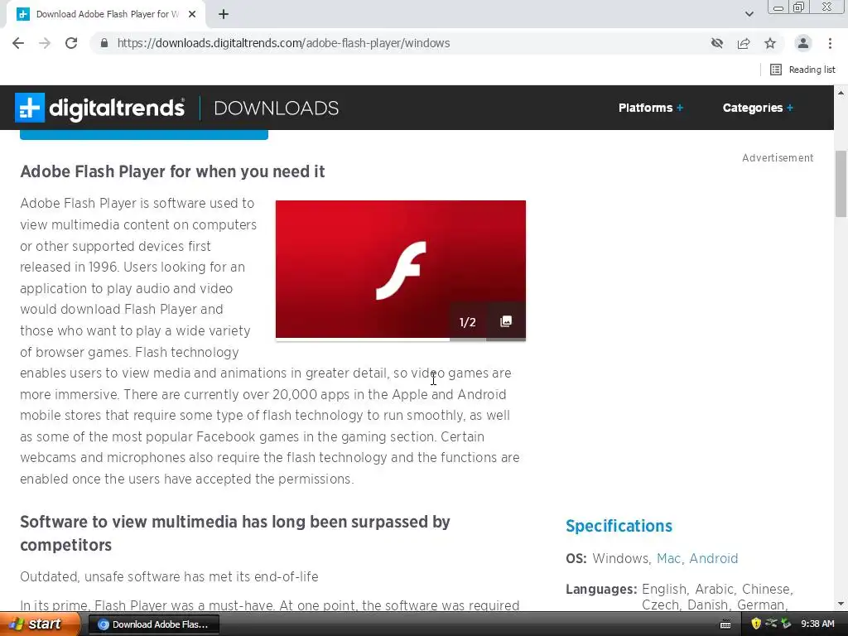848x636 pixels.
Task: Click the page scrollbar thumb
Action: click(x=841, y=184)
